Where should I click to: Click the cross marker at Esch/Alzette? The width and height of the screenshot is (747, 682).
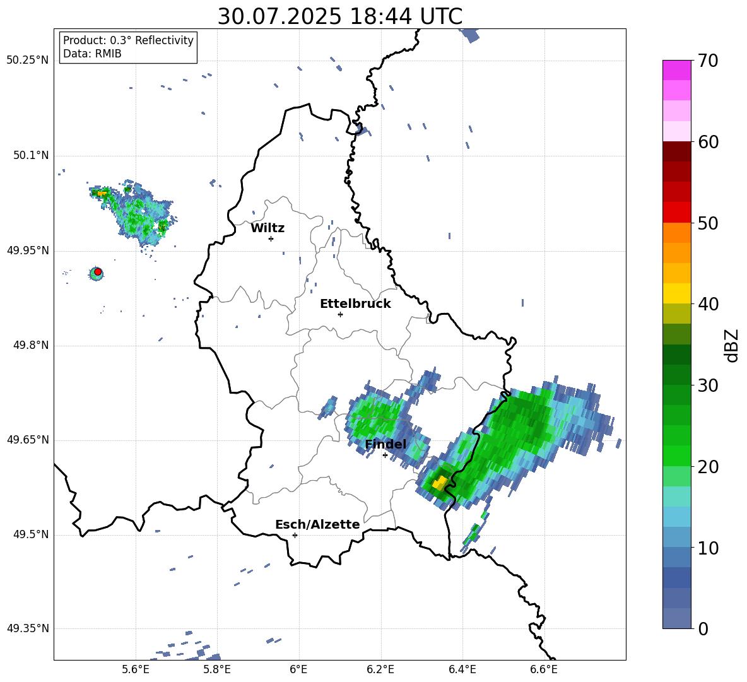click(295, 535)
